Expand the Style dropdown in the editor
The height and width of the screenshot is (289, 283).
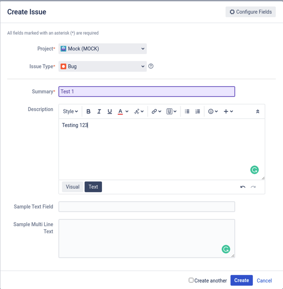pos(70,111)
